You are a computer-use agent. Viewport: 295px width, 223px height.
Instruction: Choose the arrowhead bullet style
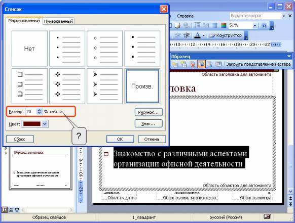[105, 86]
